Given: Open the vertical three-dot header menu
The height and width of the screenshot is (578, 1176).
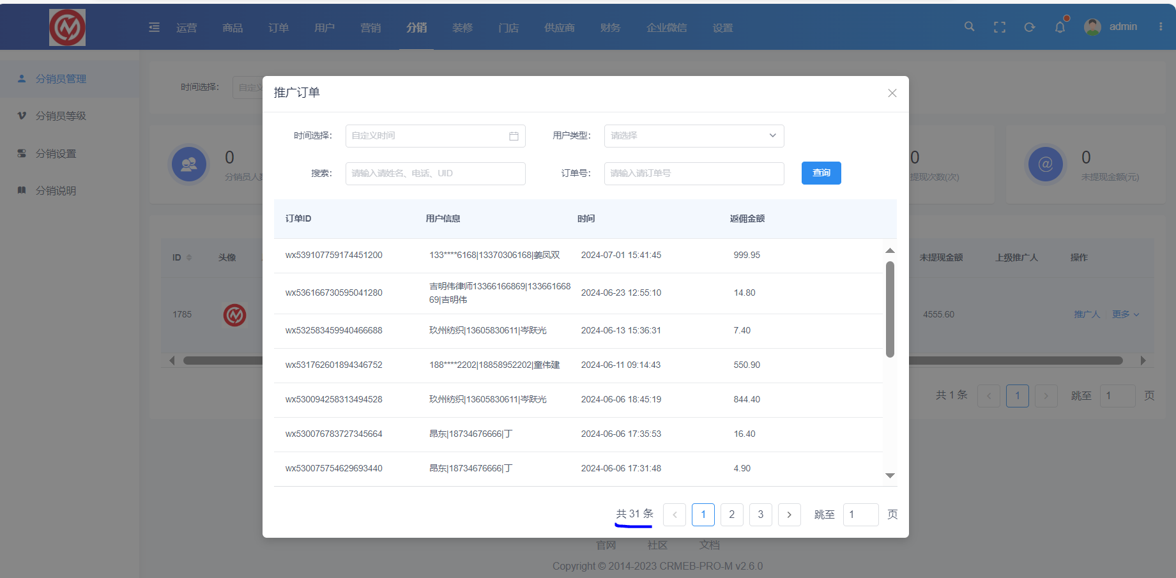Looking at the screenshot, I should 1161,27.
